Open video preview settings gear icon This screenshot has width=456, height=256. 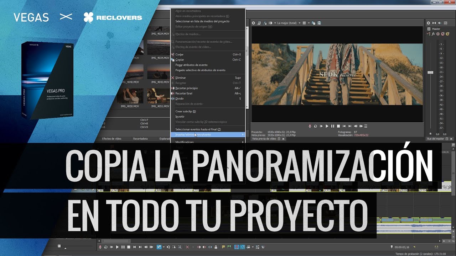point(253,23)
